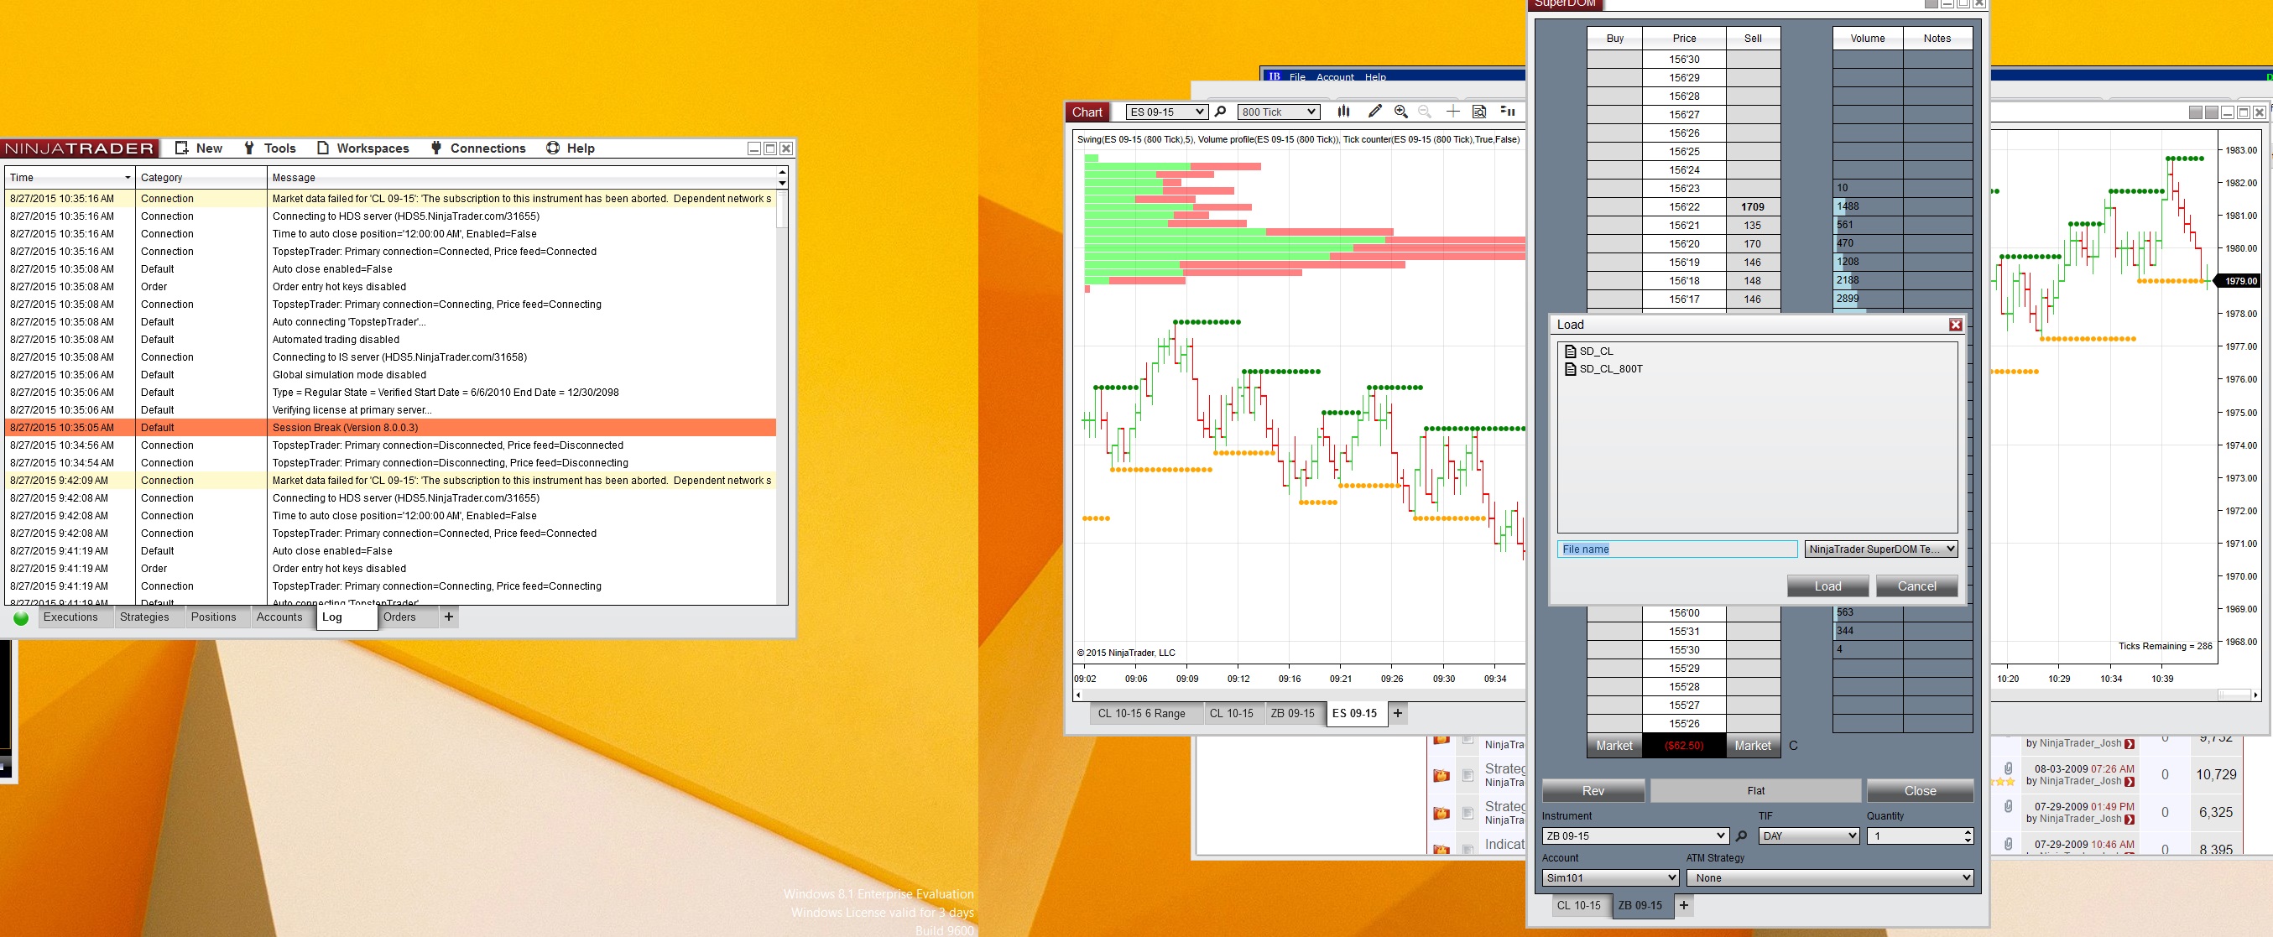
Task: Expand the TIF DAY dropdown
Action: pos(1851,835)
